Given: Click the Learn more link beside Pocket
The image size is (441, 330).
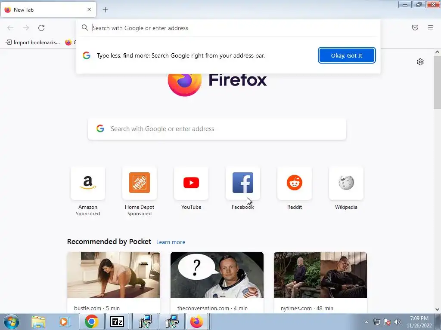Looking at the screenshot, I should [171, 242].
